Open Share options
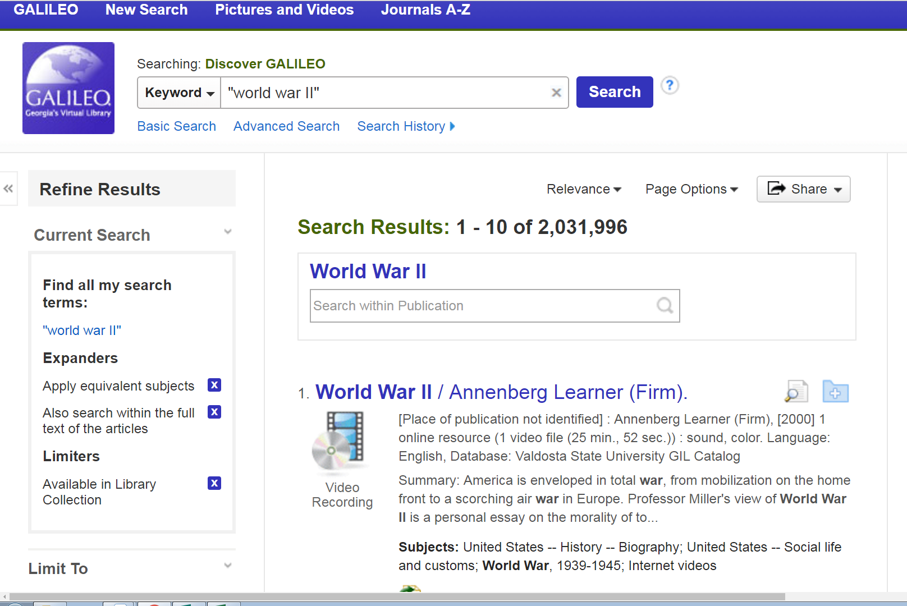This screenshot has width=907, height=606. coord(803,189)
